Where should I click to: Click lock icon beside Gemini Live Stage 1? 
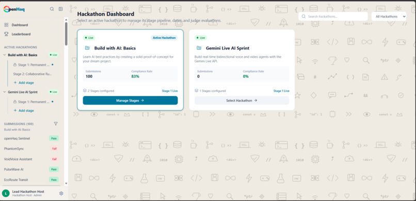(15, 102)
